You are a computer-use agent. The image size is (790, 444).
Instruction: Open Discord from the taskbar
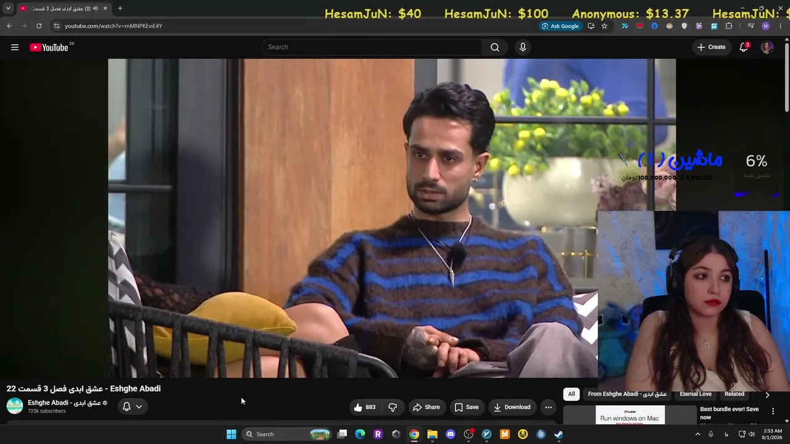point(451,434)
